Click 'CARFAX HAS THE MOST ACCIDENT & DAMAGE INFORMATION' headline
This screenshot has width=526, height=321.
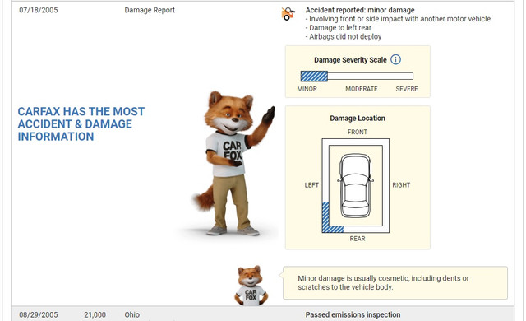(81, 124)
